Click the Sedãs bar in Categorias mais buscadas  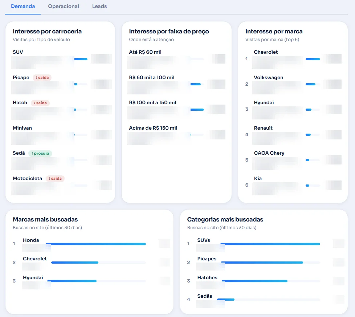click(x=269, y=300)
